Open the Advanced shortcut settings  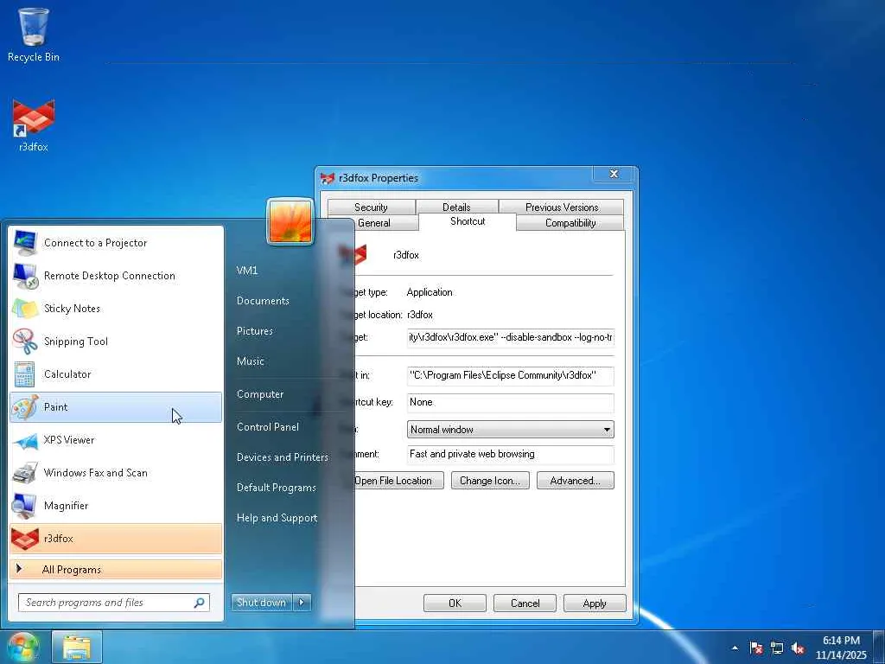pos(575,481)
